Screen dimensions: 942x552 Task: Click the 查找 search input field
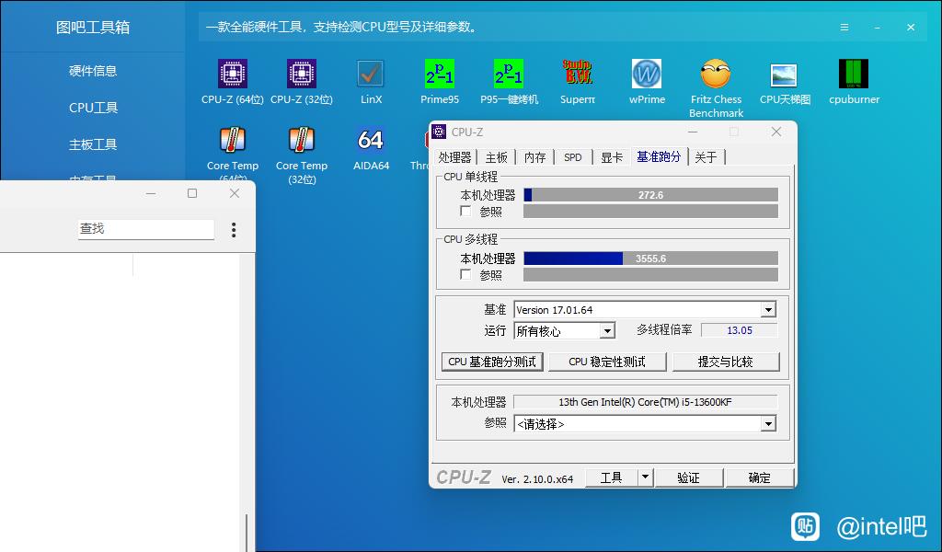pos(146,229)
